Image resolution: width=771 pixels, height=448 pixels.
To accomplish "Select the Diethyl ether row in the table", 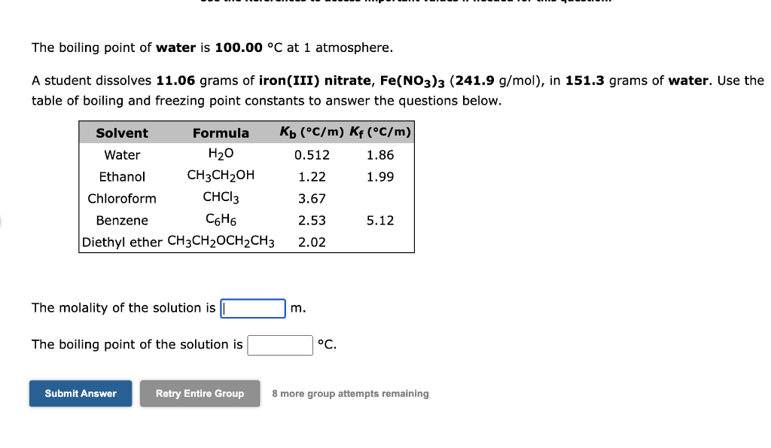I will tap(120, 242).
